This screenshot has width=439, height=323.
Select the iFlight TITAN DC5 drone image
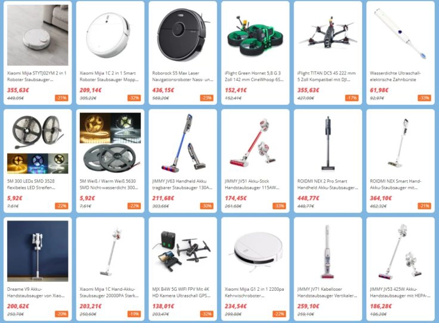[328, 35]
